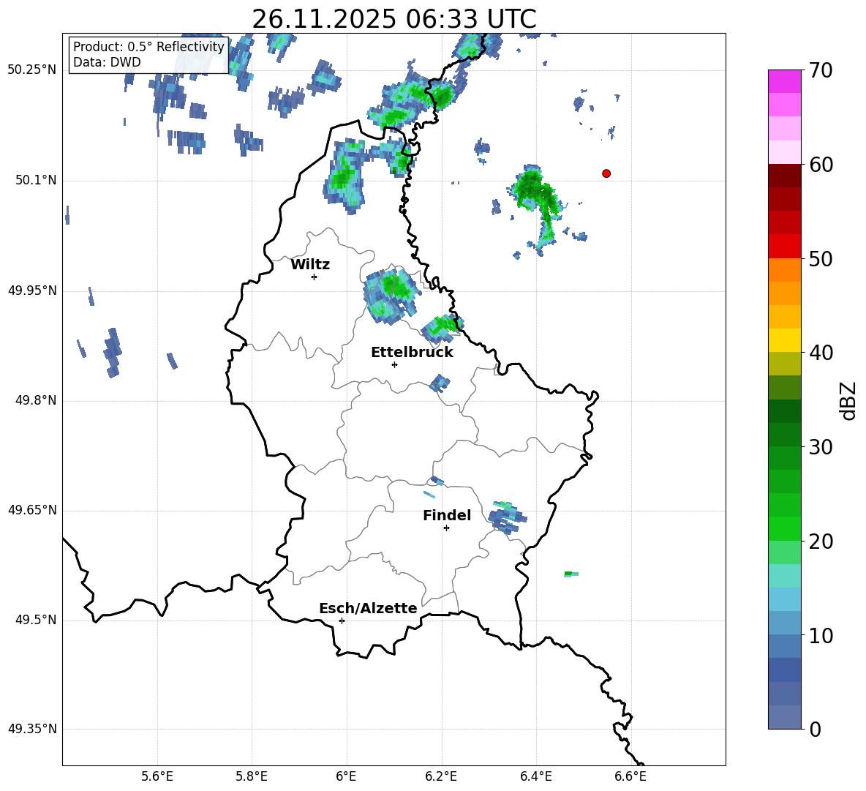Click the 50.25°N latitude label
This screenshot has width=866, height=791.
pyautogui.click(x=32, y=70)
